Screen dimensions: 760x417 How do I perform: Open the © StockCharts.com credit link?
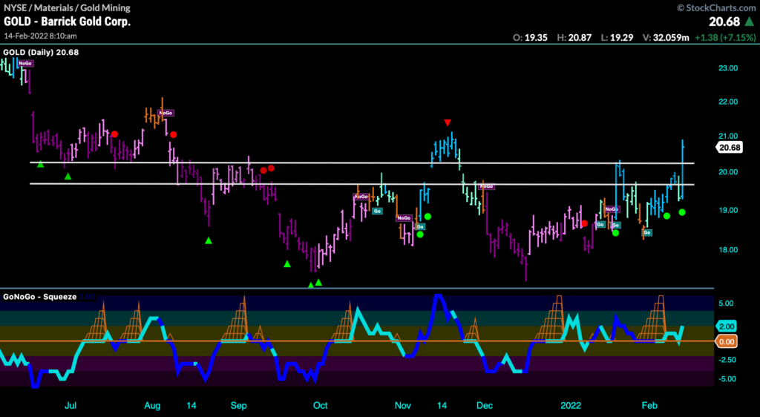point(716,7)
